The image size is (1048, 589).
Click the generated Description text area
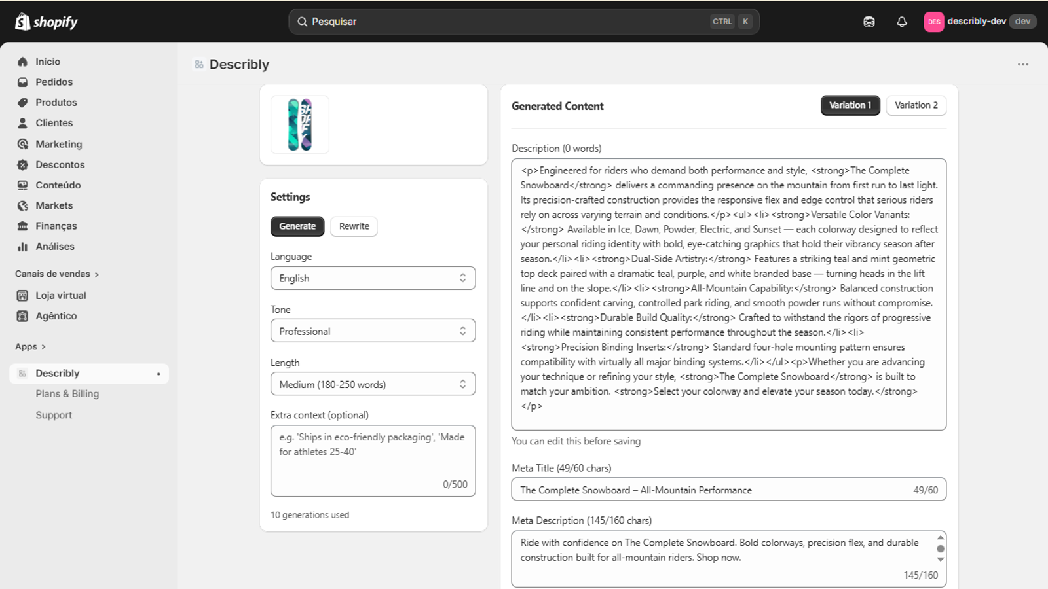pos(728,294)
